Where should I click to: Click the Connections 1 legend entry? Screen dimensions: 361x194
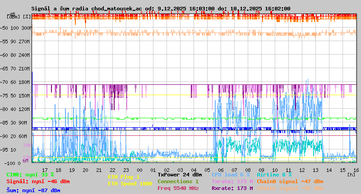(178, 181)
